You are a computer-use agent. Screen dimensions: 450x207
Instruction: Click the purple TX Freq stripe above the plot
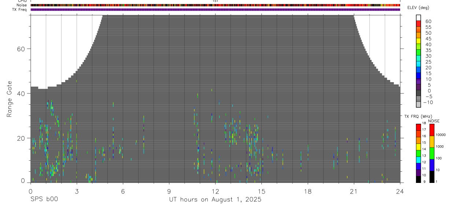[215, 9]
